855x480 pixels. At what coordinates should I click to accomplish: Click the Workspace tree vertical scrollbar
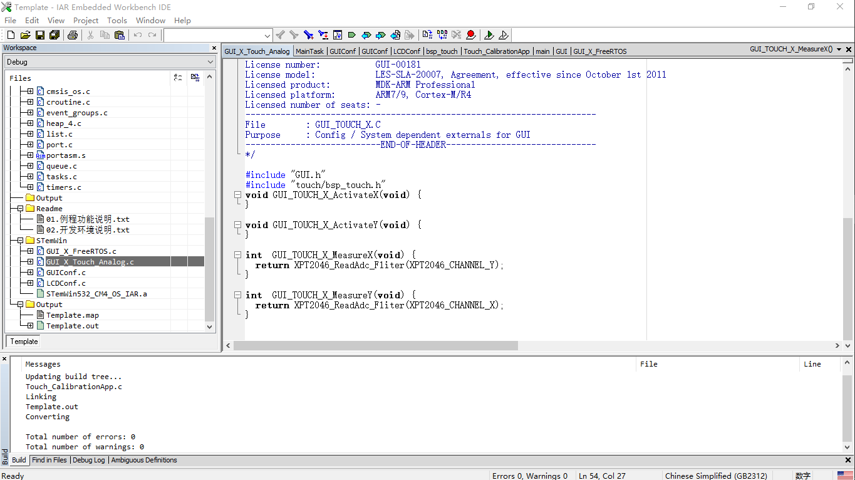click(x=210, y=270)
